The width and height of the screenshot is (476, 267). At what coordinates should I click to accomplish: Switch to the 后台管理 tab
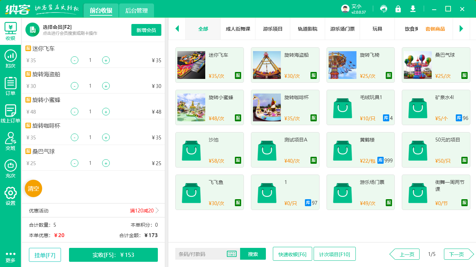pos(136,10)
